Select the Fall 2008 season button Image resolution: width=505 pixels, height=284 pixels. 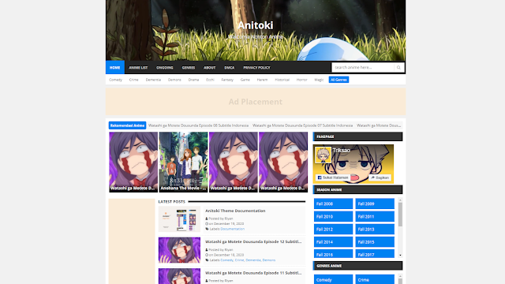[333, 204]
